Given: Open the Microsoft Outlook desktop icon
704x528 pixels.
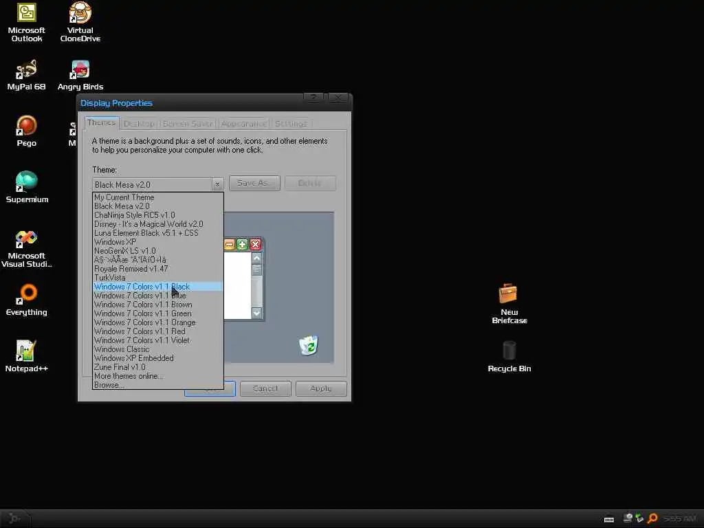Looking at the screenshot, I should [27, 23].
